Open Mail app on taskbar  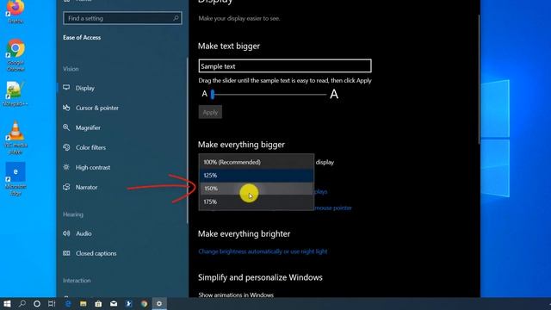coord(114,304)
